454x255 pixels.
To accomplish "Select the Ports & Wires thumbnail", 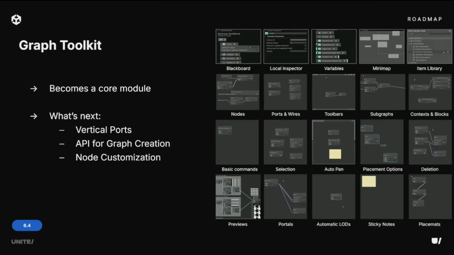I will (x=285, y=92).
